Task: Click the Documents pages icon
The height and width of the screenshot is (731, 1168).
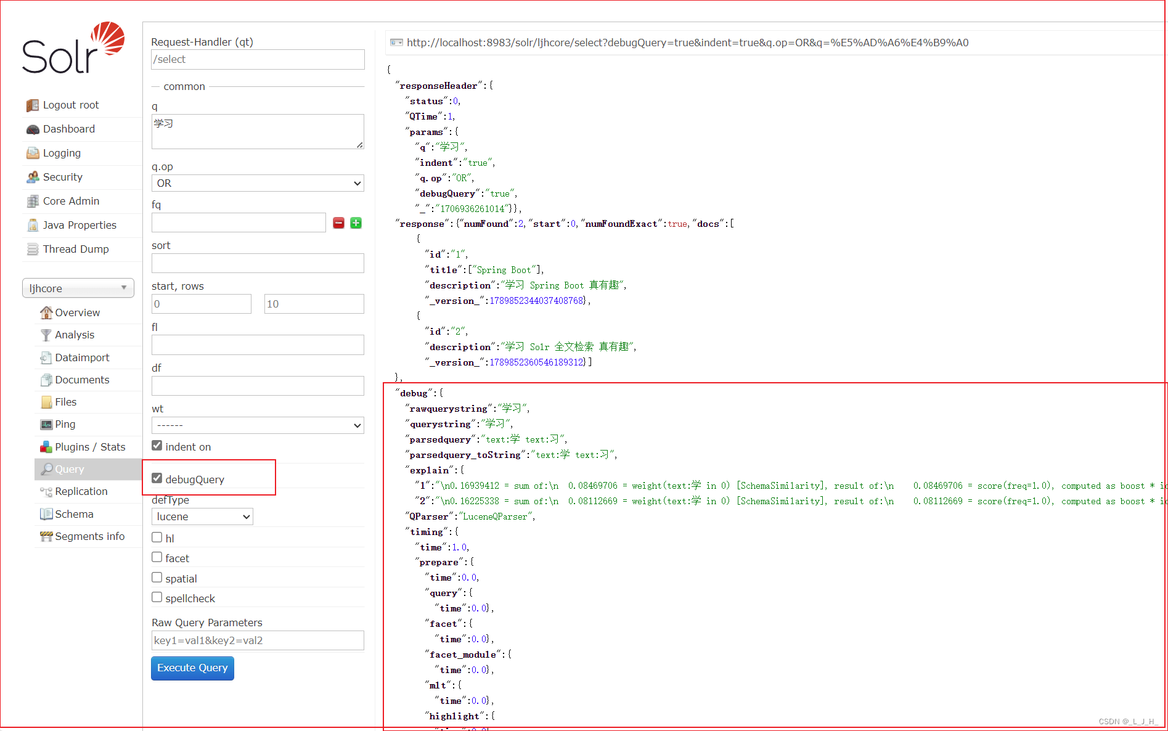Action: (46, 380)
